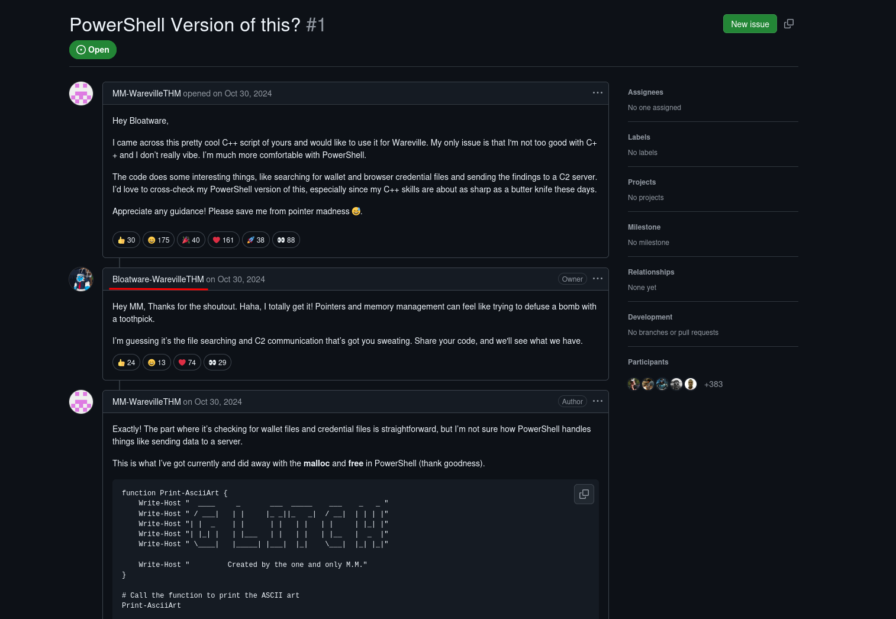
Task: Visit Bloatware-WarevilleTHM's profile
Action: point(158,279)
